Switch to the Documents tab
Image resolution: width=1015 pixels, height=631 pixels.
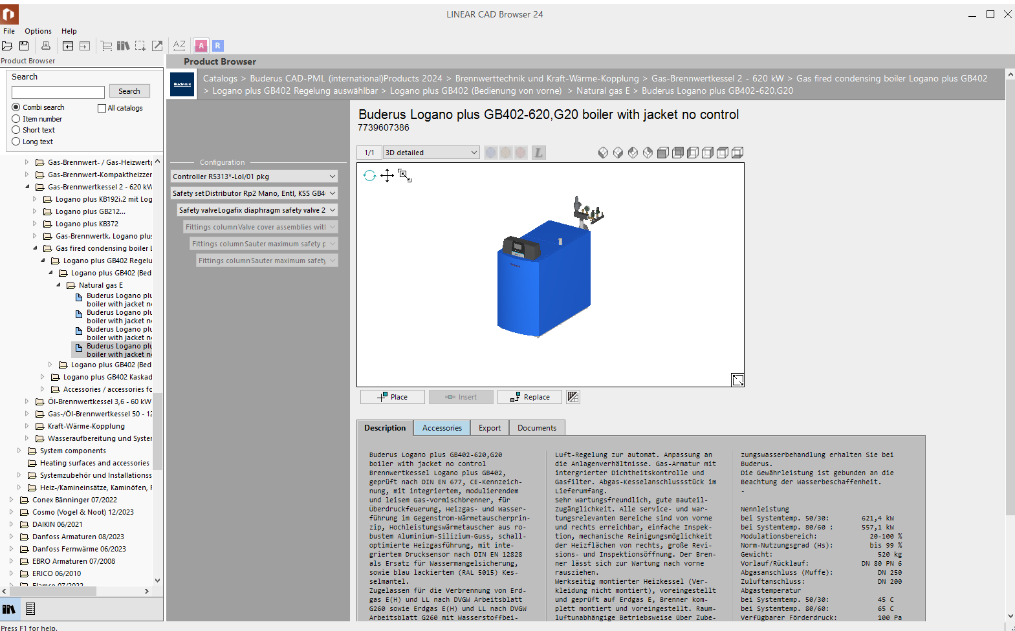(x=537, y=428)
